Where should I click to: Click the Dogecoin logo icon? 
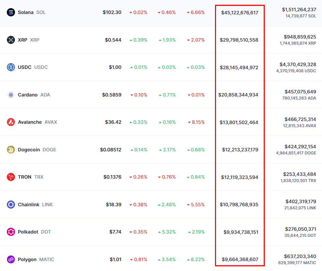(x=11, y=150)
